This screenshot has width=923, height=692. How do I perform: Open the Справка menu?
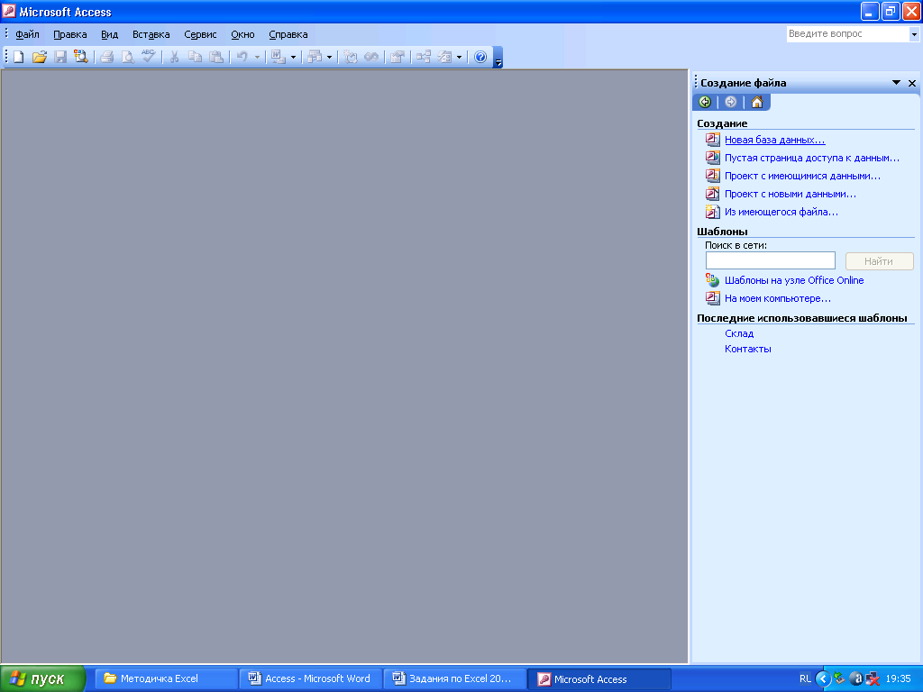tap(288, 34)
